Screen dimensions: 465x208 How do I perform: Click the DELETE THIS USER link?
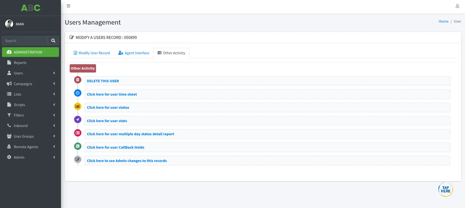[103, 81]
